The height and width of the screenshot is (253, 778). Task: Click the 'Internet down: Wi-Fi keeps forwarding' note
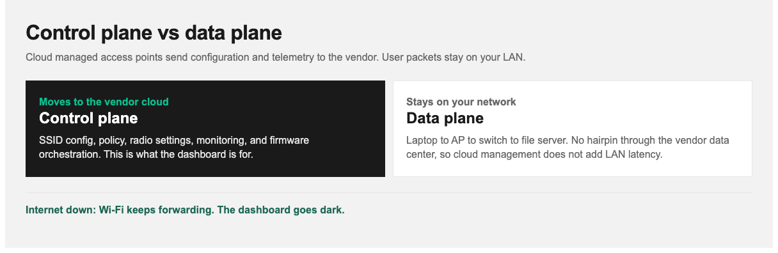[x=185, y=210]
